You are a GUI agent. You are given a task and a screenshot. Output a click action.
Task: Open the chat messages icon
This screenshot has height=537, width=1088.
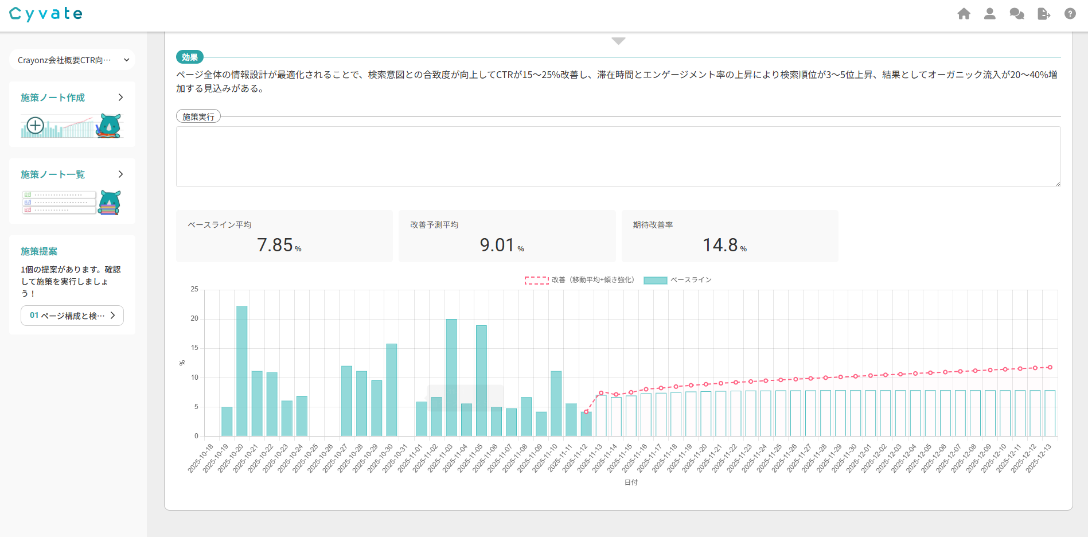tap(1016, 14)
